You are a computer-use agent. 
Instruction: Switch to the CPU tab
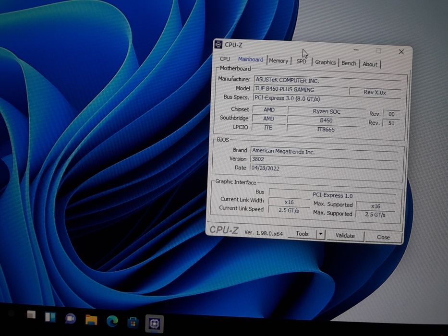[225, 59]
